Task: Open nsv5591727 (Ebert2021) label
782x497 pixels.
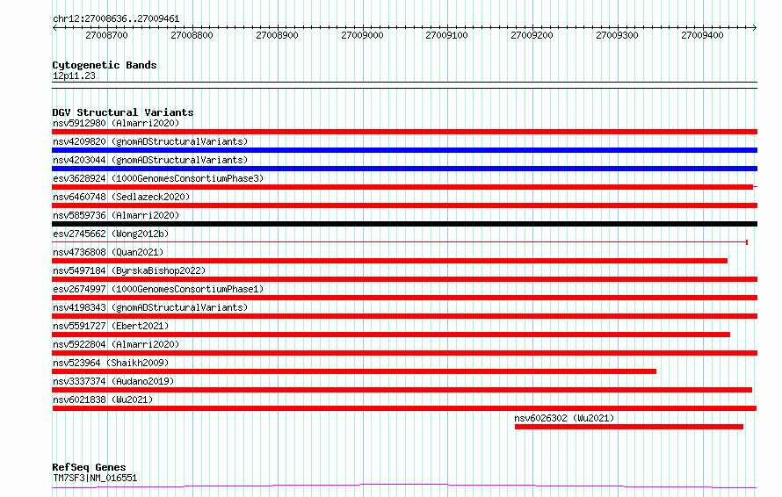Action: (x=111, y=326)
